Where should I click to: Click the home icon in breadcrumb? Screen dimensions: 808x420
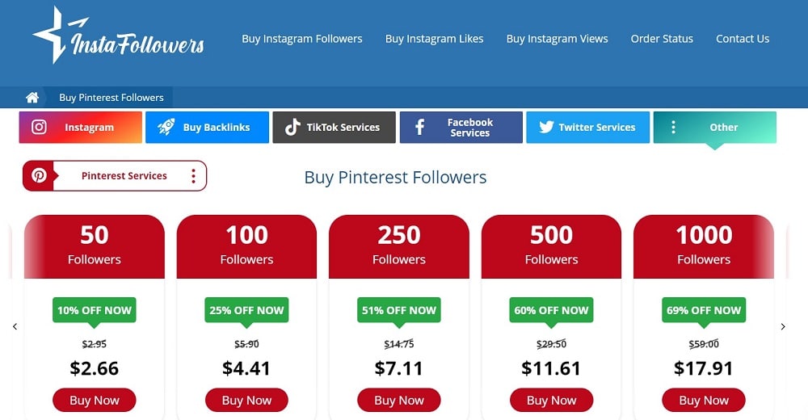click(x=32, y=98)
